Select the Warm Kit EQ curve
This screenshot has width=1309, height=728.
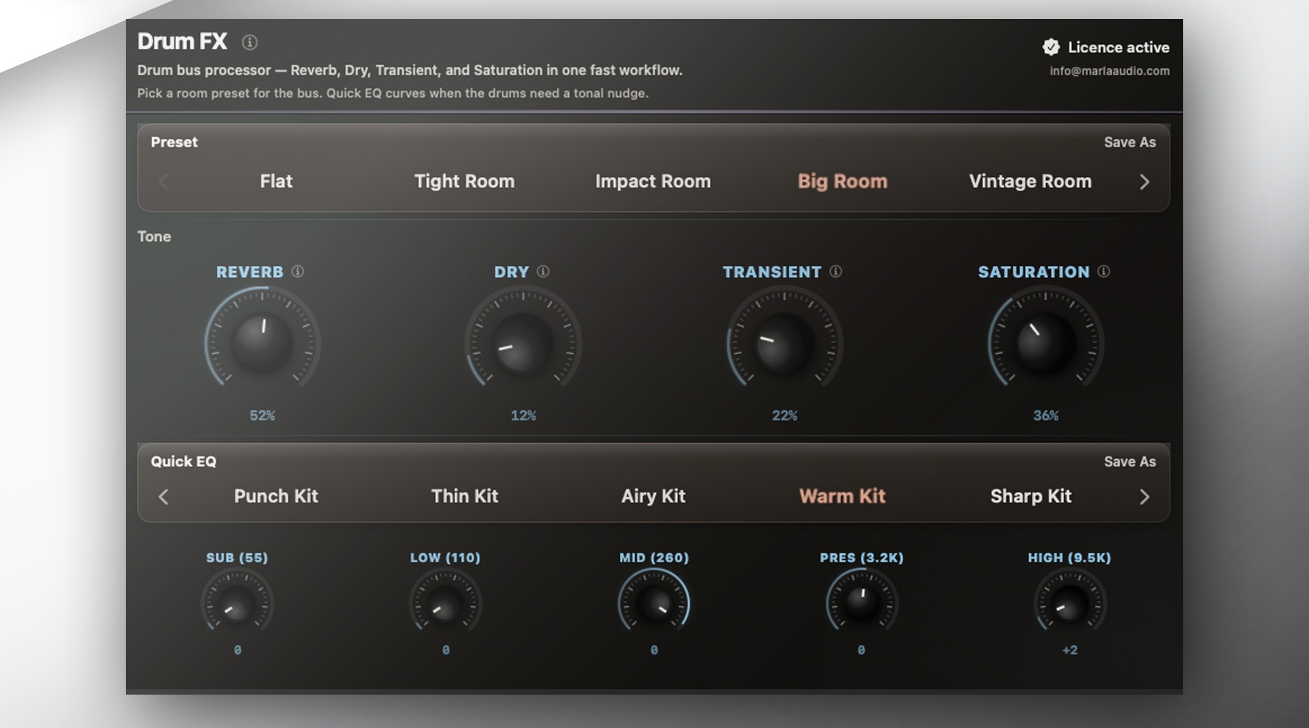pos(843,496)
